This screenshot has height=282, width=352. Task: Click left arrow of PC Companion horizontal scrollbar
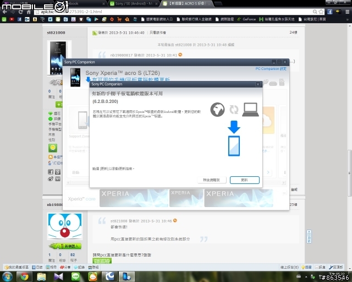tap(68, 183)
